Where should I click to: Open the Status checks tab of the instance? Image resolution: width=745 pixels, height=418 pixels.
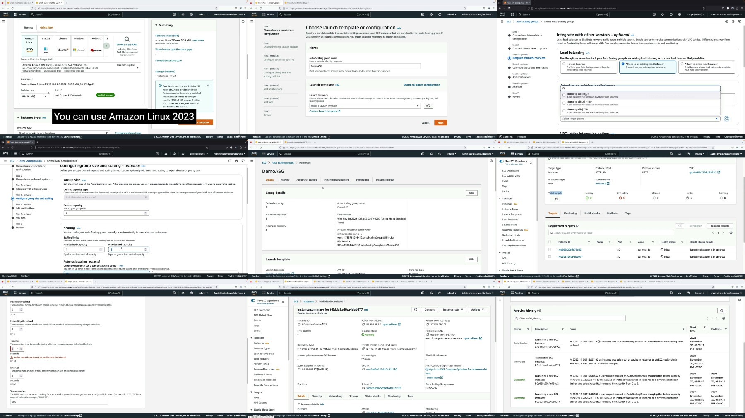pyautogui.click(x=373, y=396)
